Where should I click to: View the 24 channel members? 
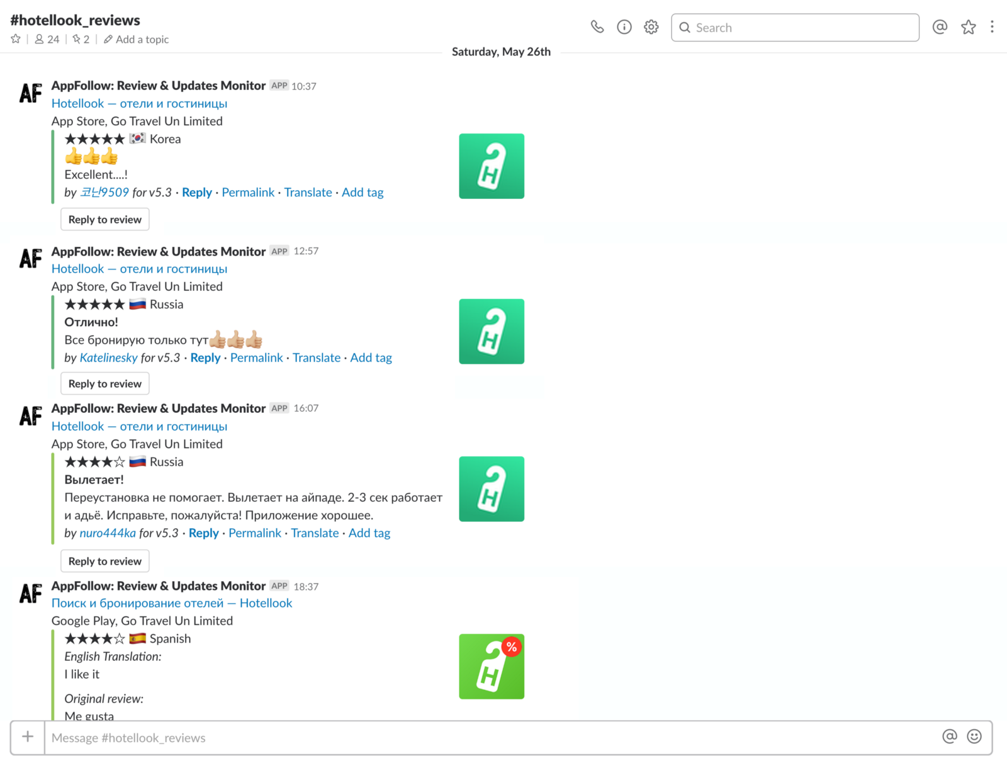(x=47, y=39)
